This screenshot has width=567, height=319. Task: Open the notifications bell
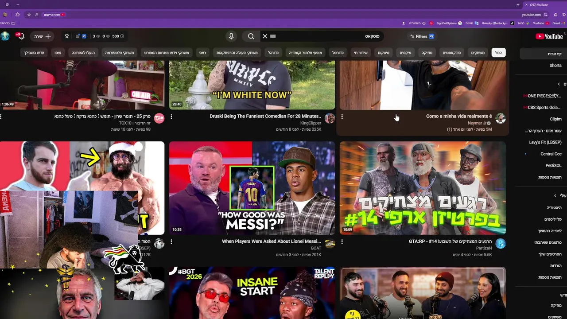20,36
